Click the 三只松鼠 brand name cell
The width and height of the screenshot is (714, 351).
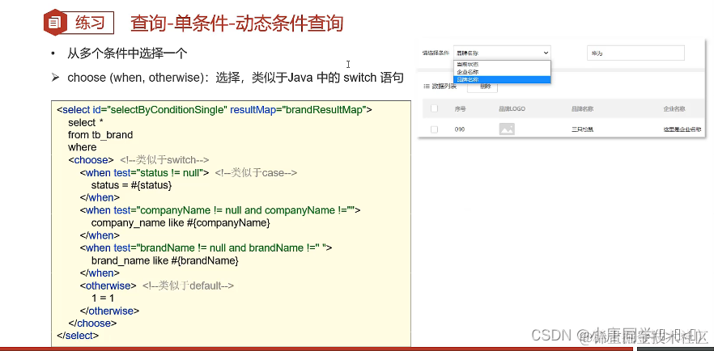[x=582, y=129]
